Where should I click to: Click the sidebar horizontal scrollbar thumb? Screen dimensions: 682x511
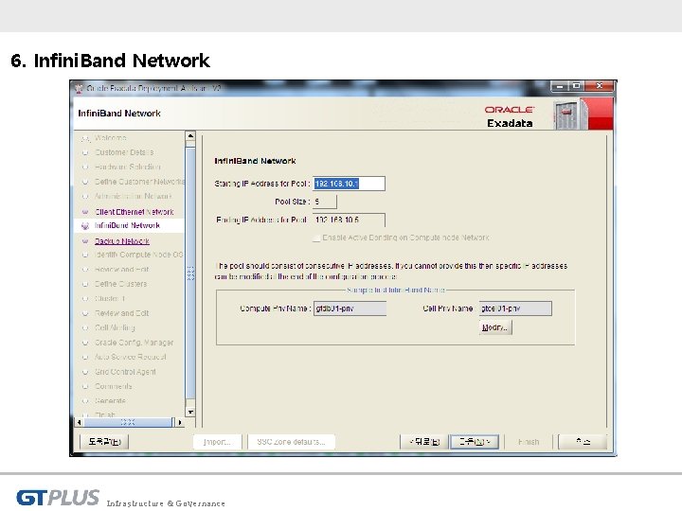pos(128,422)
